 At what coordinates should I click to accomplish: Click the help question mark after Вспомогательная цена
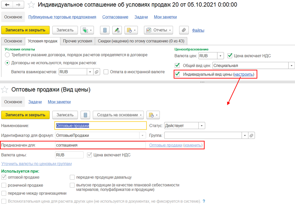point(204,201)
